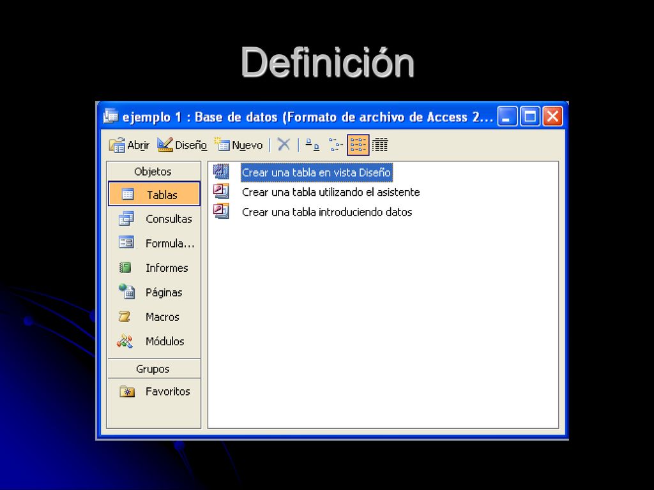Screen dimensions: 654x490
Task: Click the Tablas table icon
Action: pyautogui.click(x=128, y=194)
